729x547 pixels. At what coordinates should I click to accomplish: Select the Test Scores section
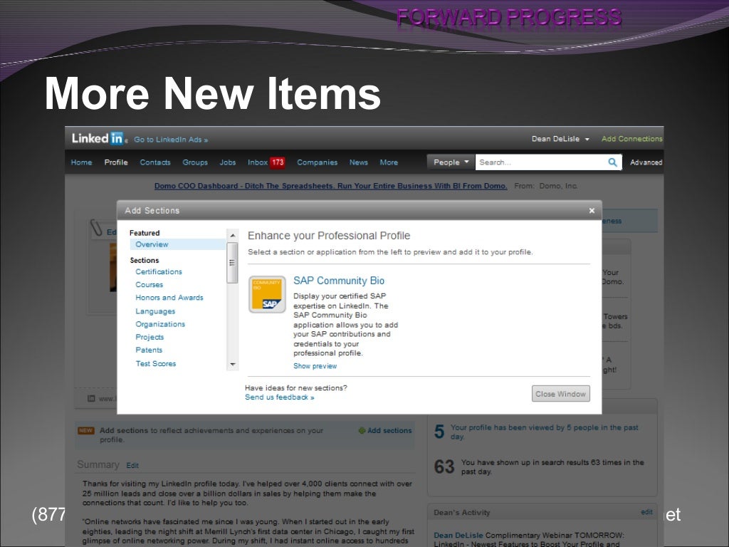(156, 364)
